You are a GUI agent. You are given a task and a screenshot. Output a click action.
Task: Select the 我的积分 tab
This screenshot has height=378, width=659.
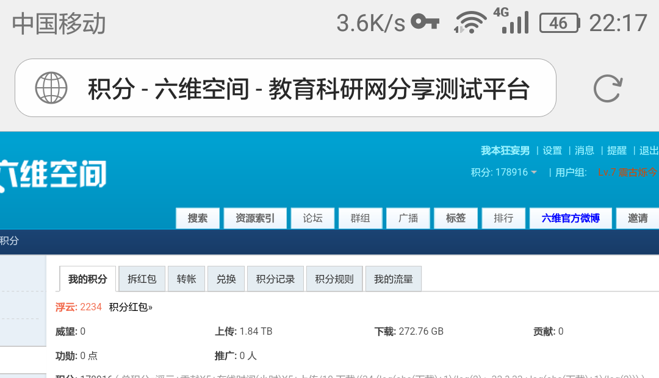[x=87, y=279]
